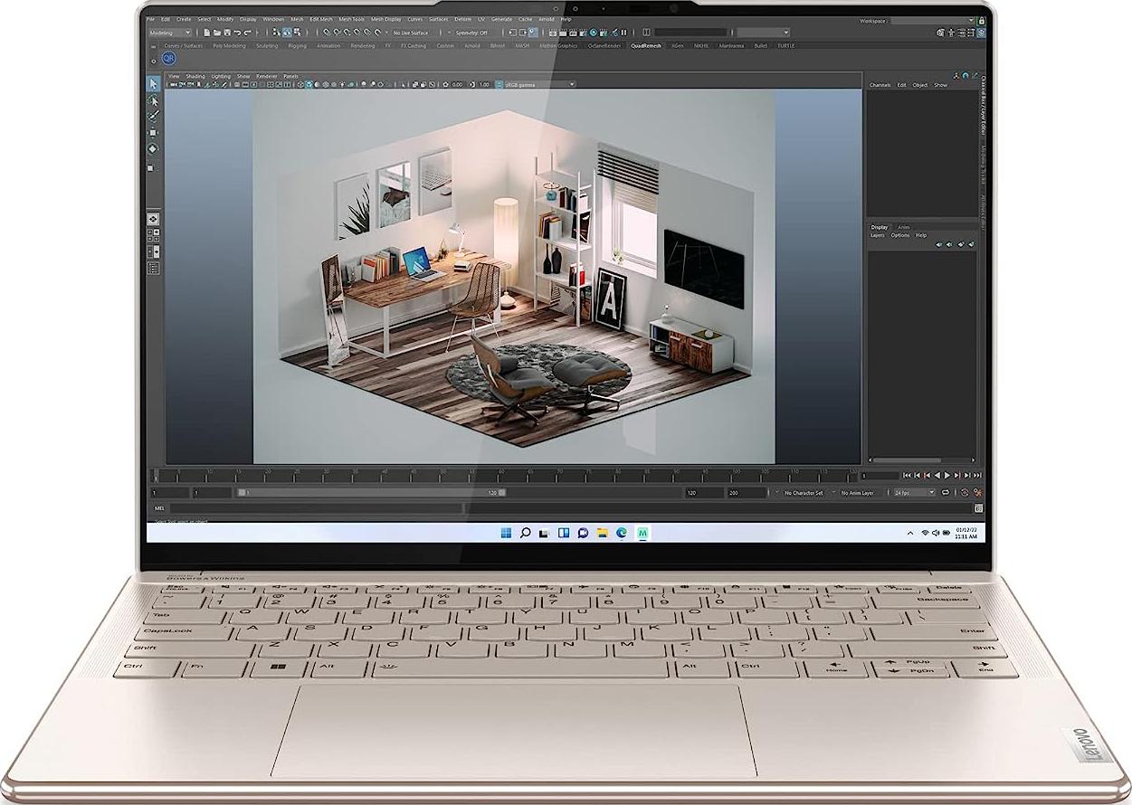Click the Save Scene icon

[228, 33]
